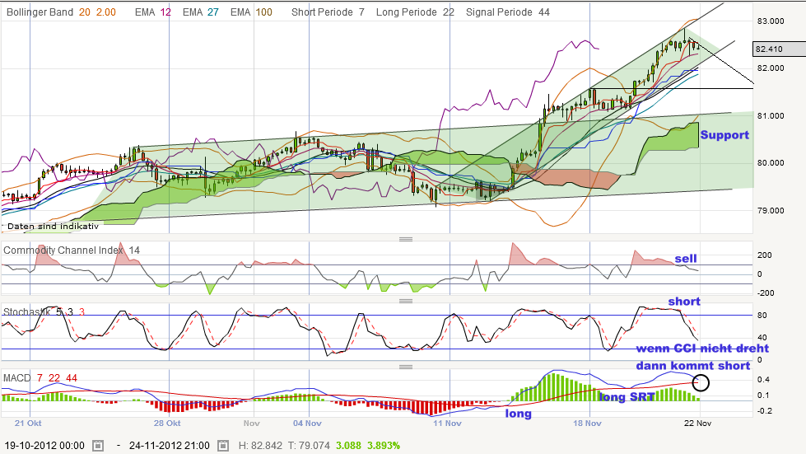Grab the divider handle above Commodity Channel Index
This screenshot has width=806, height=454.
(406, 239)
